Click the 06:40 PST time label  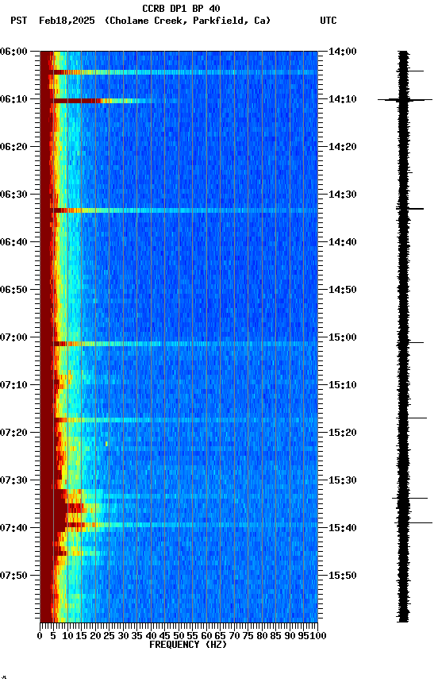pyautogui.click(x=13, y=242)
